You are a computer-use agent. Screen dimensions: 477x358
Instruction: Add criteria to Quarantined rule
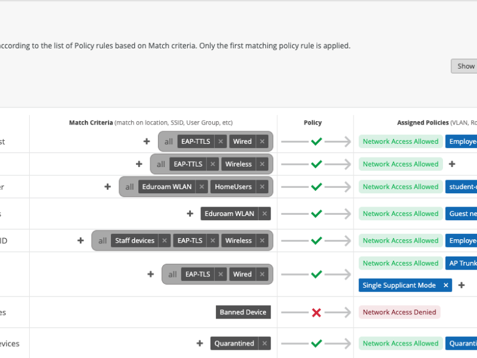point(200,344)
